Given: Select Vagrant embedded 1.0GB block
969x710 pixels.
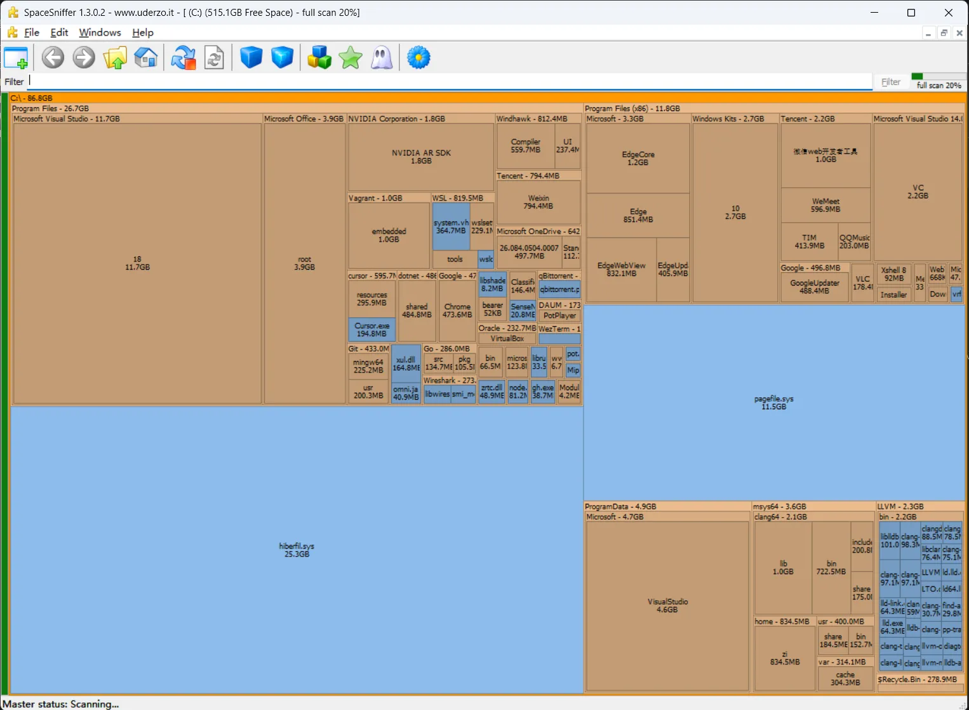Looking at the screenshot, I should [x=389, y=235].
